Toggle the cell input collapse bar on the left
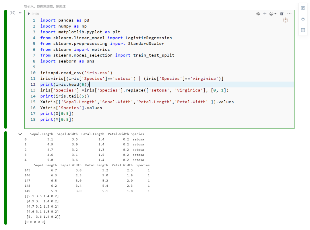310x230 pixels. pyautogui.click(x=6, y=69)
